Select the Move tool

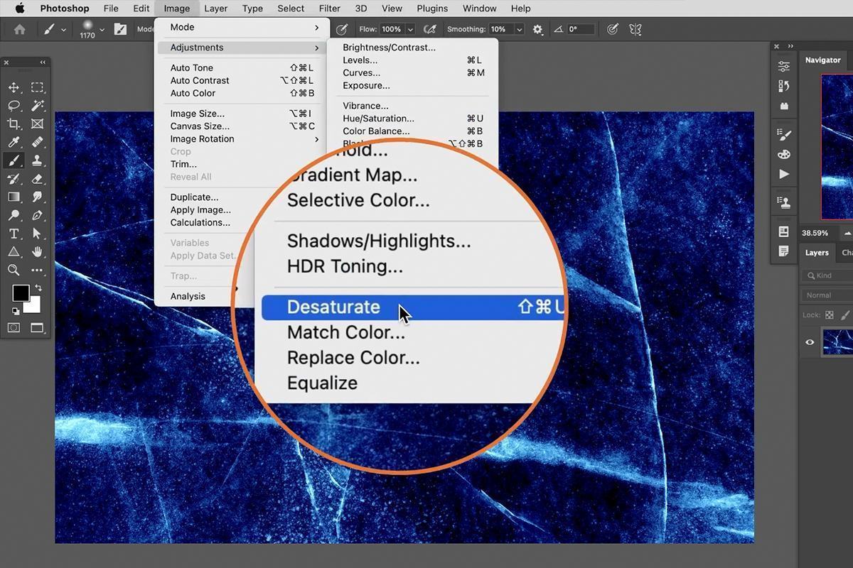point(14,87)
